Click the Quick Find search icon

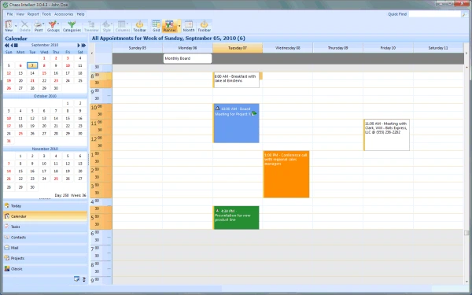tap(464, 14)
